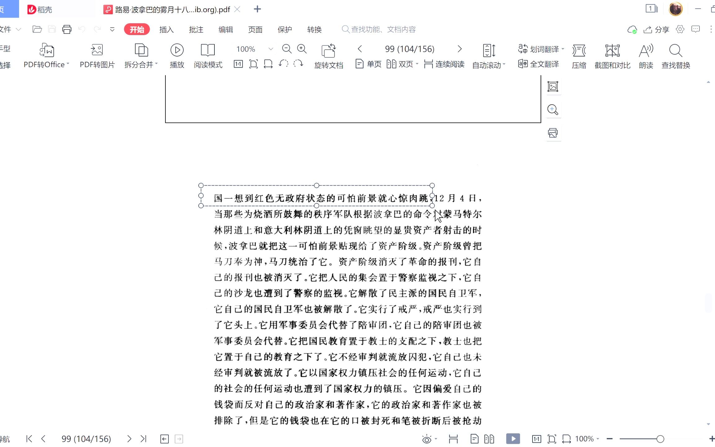The image size is (715, 447).
Task: Click the zoom out magnifier in ribbon
Action: (287, 49)
